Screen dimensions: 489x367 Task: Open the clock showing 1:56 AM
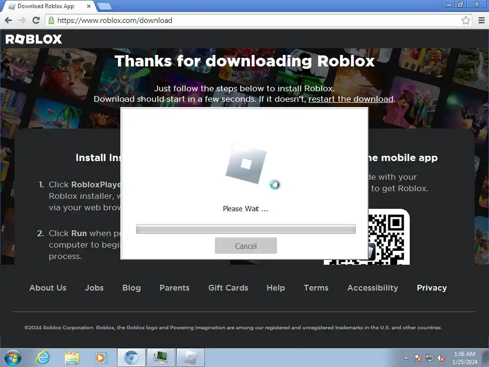[465, 358]
